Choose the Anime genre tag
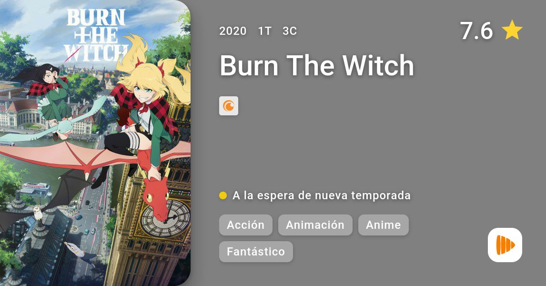Screen dimensions: 546x286 (x=384, y=225)
